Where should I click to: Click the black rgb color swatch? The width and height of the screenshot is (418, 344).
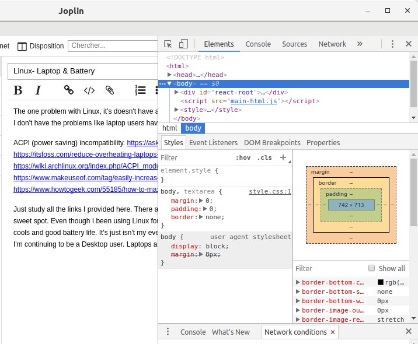[x=381, y=282]
